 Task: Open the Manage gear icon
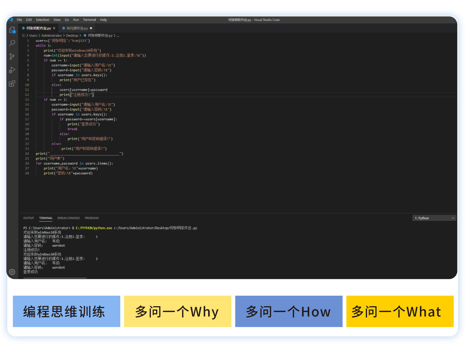[x=12, y=272]
